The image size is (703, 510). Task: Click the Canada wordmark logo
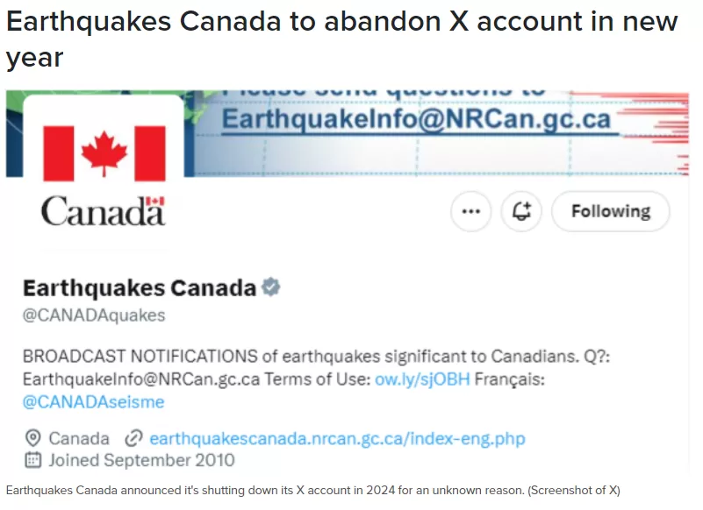click(x=103, y=211)
